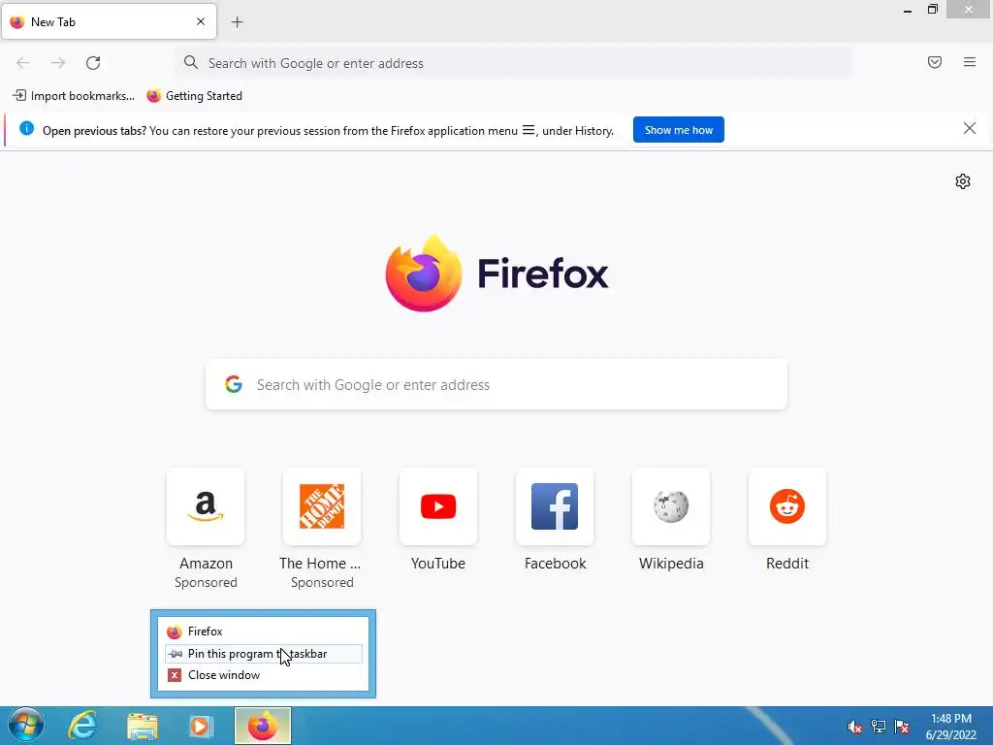Click the Forward navigation arrow
The height and width of the screenshot is (745, 993).
(x=58, y=63)
